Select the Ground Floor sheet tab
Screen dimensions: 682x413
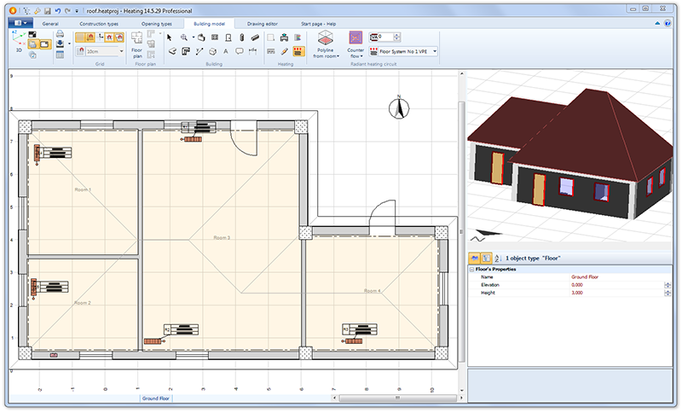pos(157,398)
